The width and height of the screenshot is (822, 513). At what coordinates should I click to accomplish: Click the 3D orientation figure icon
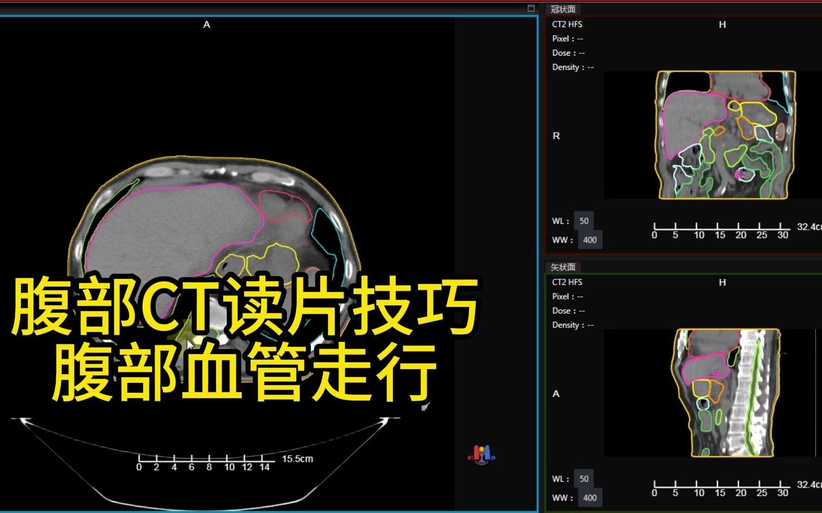(x=481, y=455)
